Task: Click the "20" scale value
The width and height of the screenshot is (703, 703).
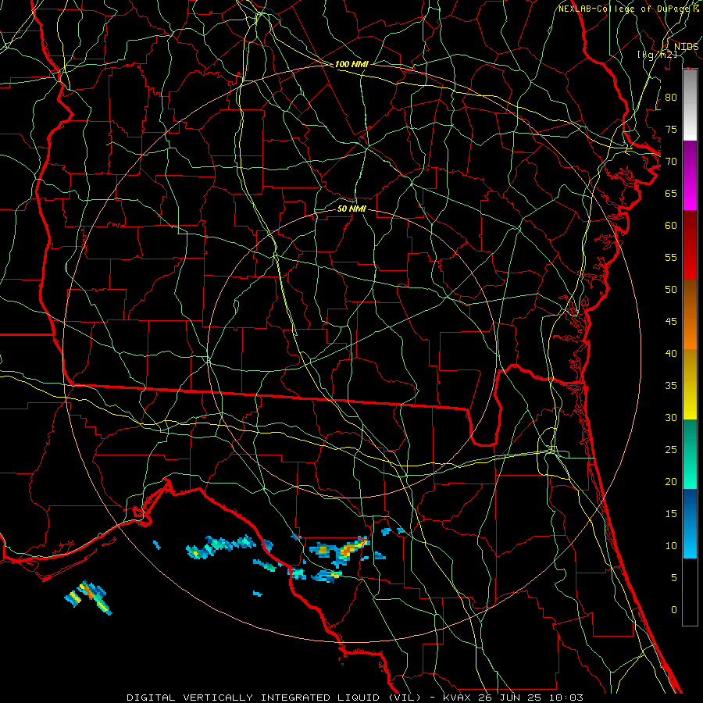Action: click(x=671, y=481)
